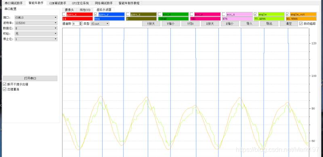The width and height of the screenshot is (323, 157).
Task: Enable the gyro_z channel checkbox
Action: point(128,14)
